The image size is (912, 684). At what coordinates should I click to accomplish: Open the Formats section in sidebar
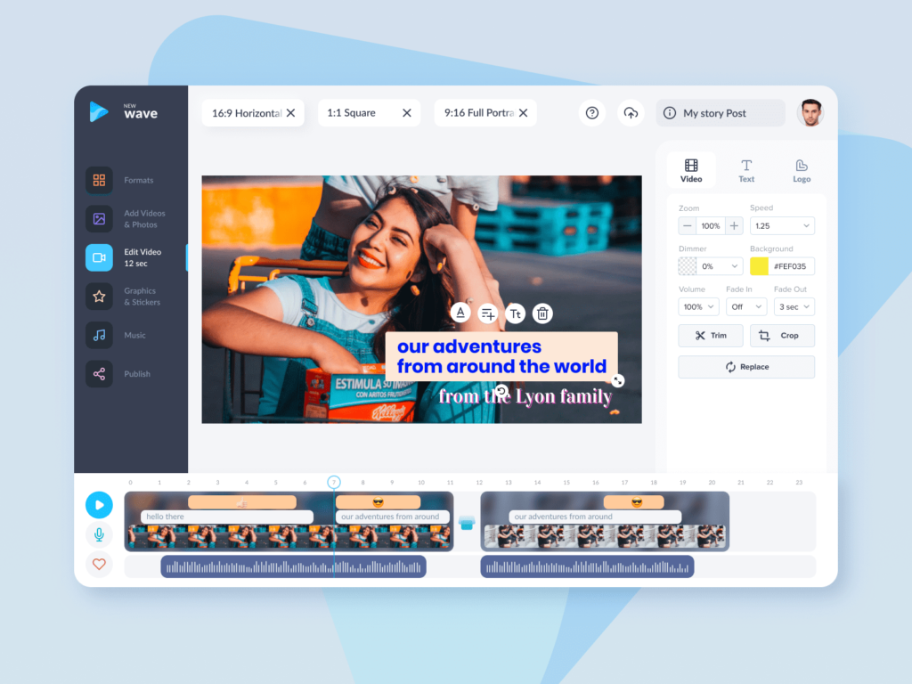(x=99, y=180)
